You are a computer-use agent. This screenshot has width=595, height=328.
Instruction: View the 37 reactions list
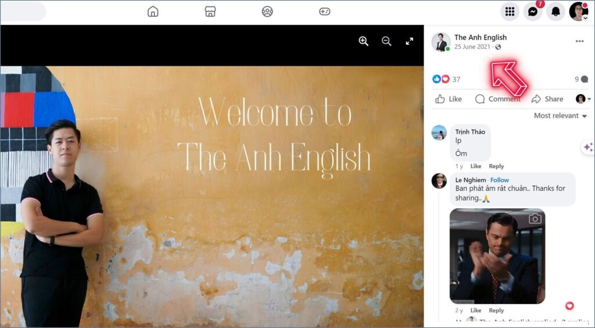tap(457, 79)
